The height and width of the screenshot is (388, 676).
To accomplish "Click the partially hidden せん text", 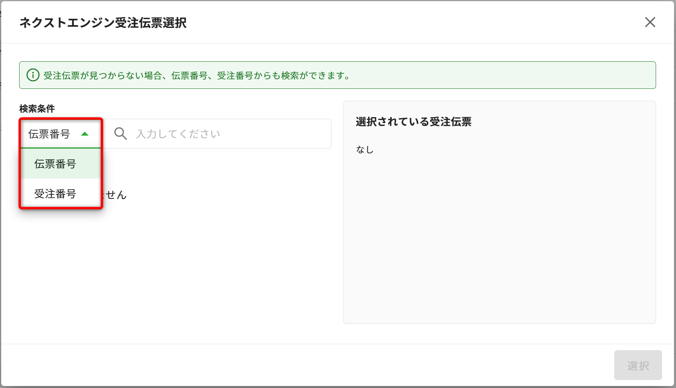I will 116,195.
